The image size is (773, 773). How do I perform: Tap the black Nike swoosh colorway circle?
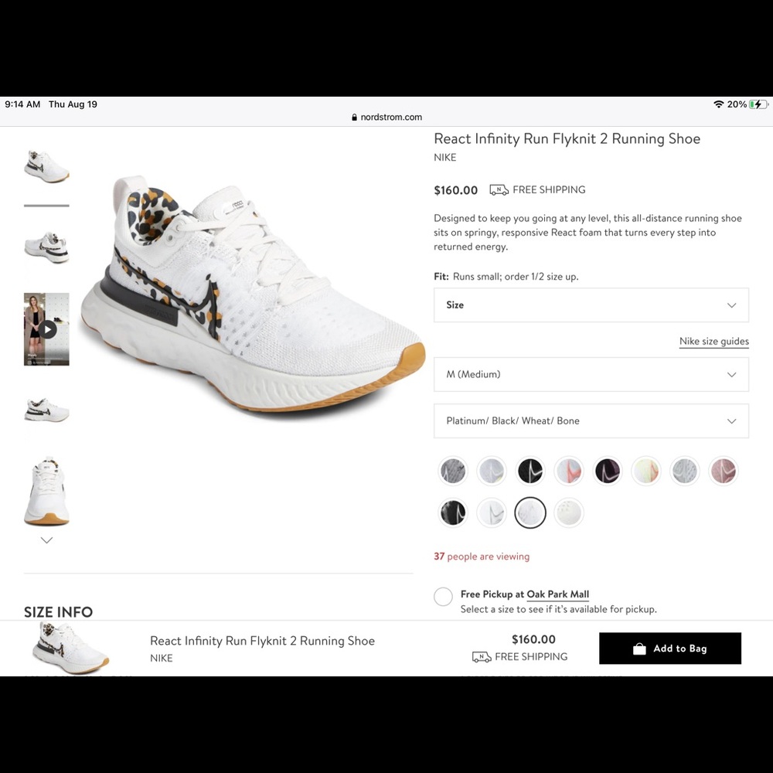(530, 471)
